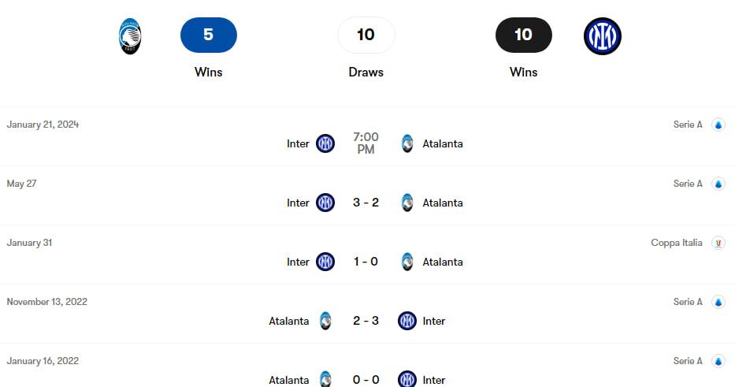The image size is (735, 387).
Task: Click Serie A icon for the May 27 match
Action: click(x=718, y=184)
